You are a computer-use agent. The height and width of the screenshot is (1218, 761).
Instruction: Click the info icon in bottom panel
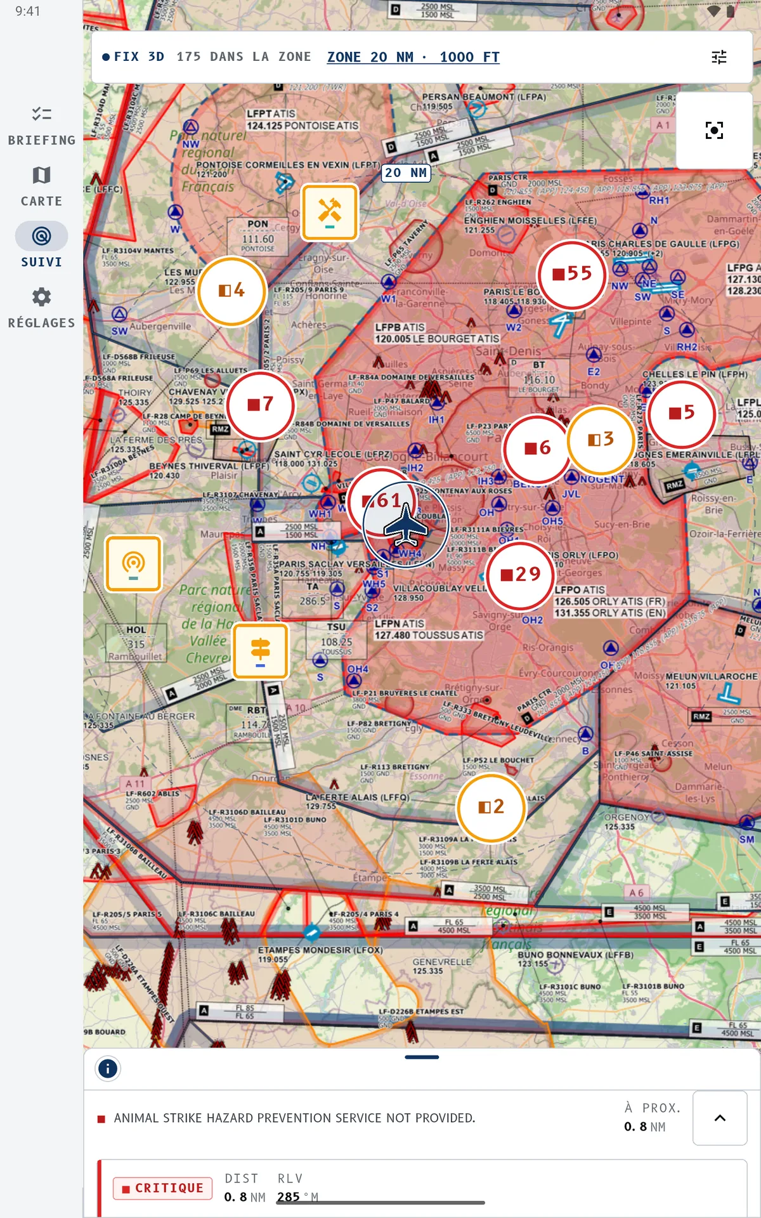108,1069
